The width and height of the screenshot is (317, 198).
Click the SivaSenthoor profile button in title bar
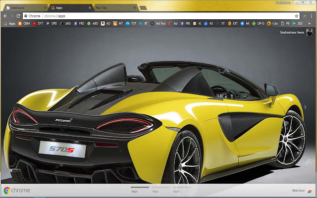(283, 2)
